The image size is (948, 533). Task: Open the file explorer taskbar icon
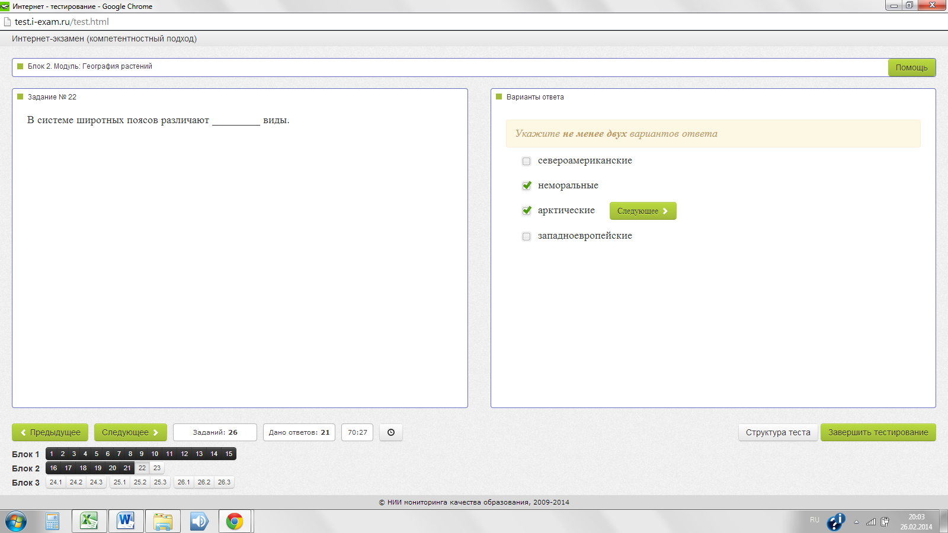pos(163,522)
